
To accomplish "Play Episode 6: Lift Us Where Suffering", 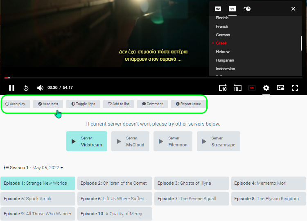I will [x=115, y=199].
